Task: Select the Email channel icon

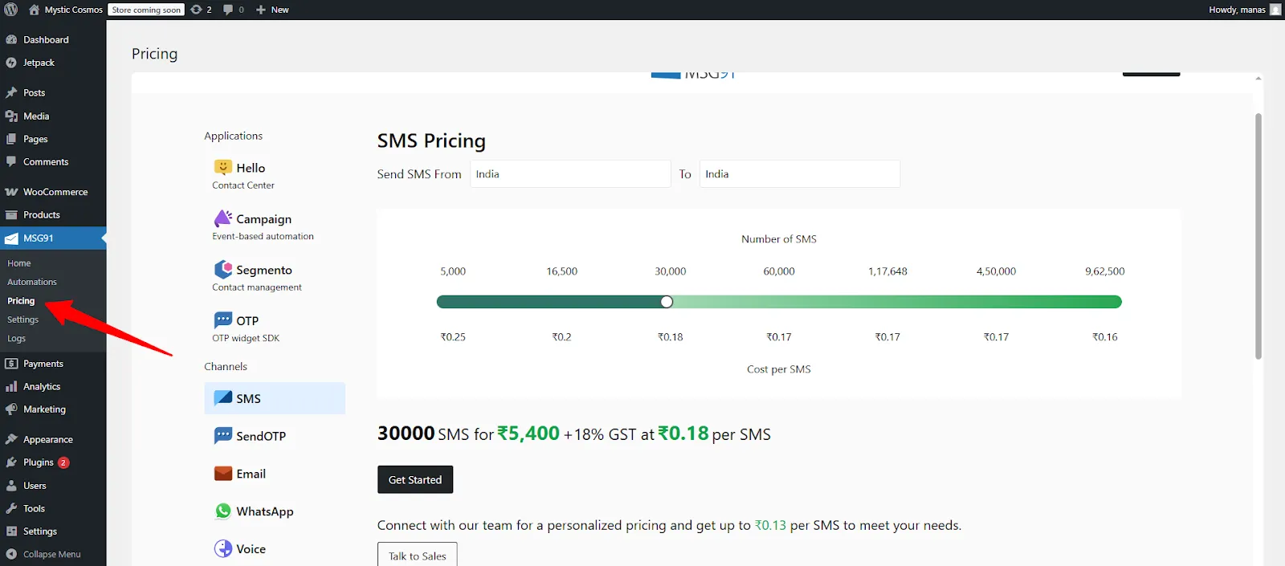Action: coord(223,474)
